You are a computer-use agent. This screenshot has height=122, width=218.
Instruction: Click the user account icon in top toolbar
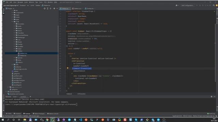[177, 5]
